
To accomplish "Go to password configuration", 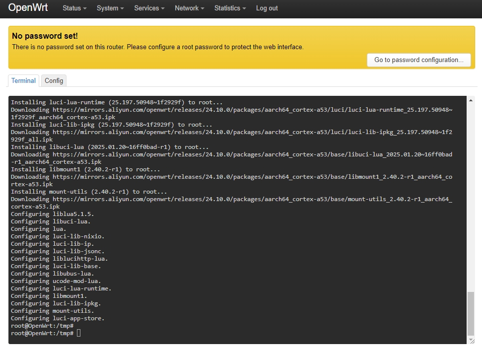I will pos(418,60).
